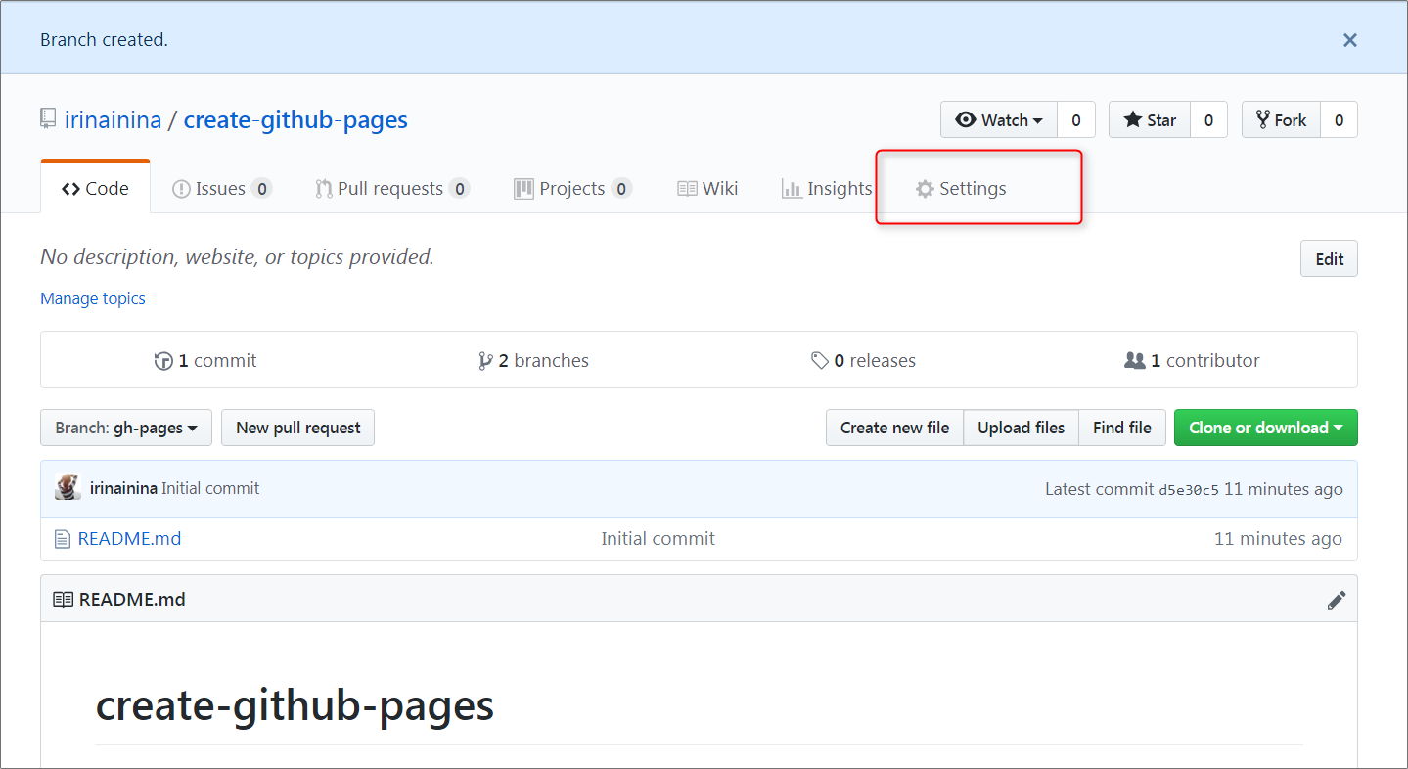The height and width of the screenshot is (769, 1408).
Task: View watcher count next to Watch
Action: (x=1076, y=119)
